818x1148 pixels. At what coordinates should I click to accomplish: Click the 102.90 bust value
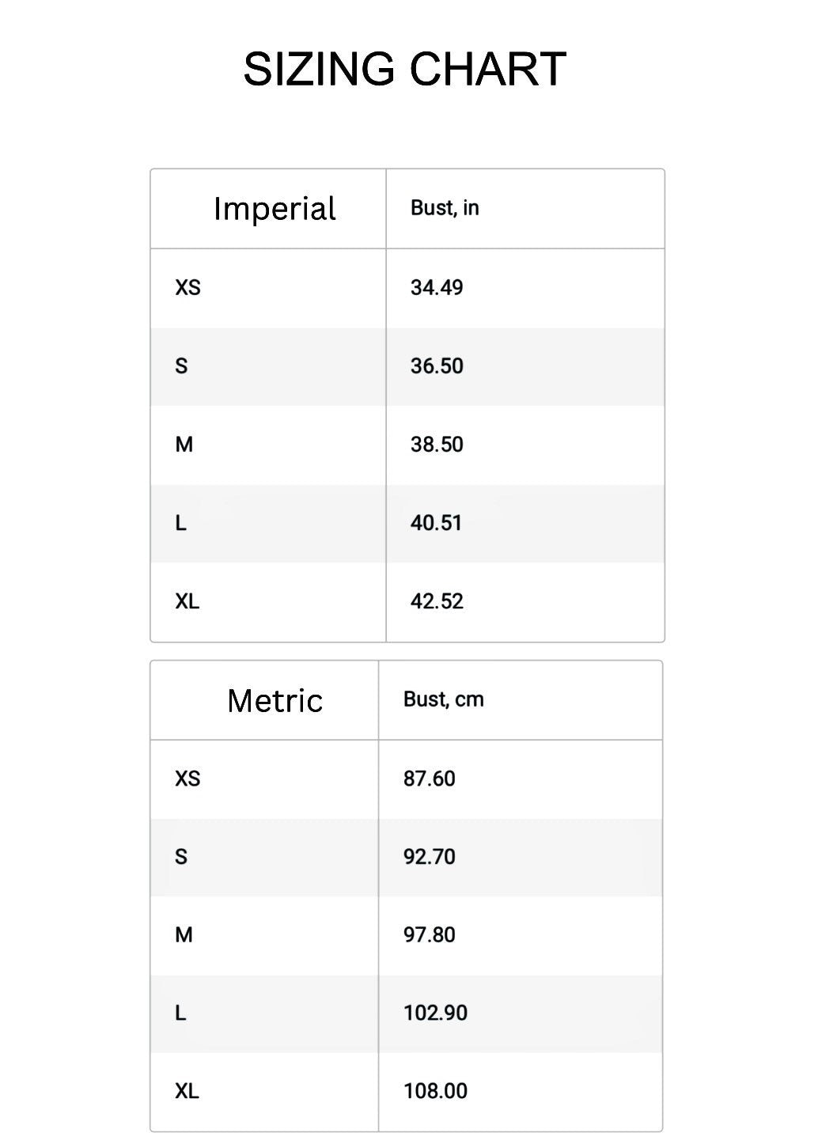(435, 1013)
